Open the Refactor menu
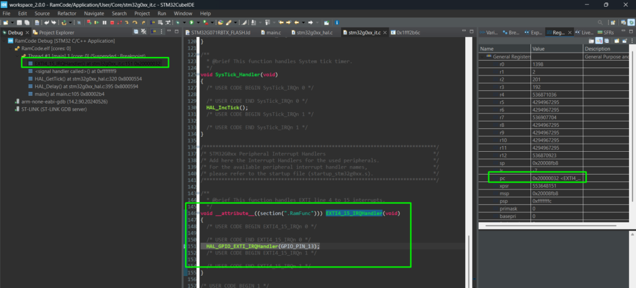Viewport: 636px width, 288px height. click(66, 13)
